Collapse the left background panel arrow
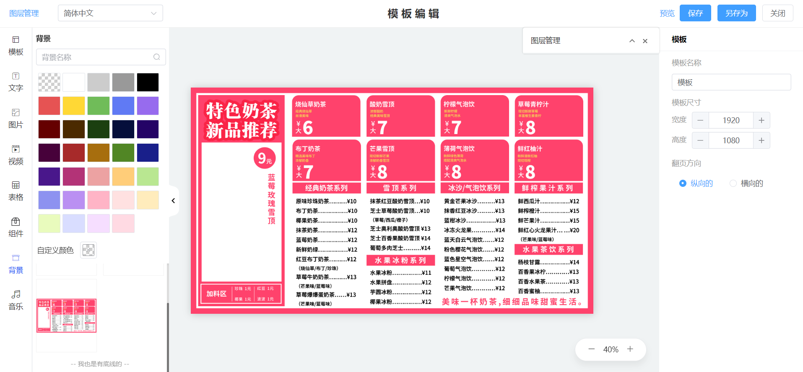 click(173, 201)
